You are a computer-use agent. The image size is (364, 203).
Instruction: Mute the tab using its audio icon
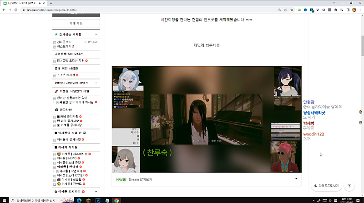coord(40,3)
